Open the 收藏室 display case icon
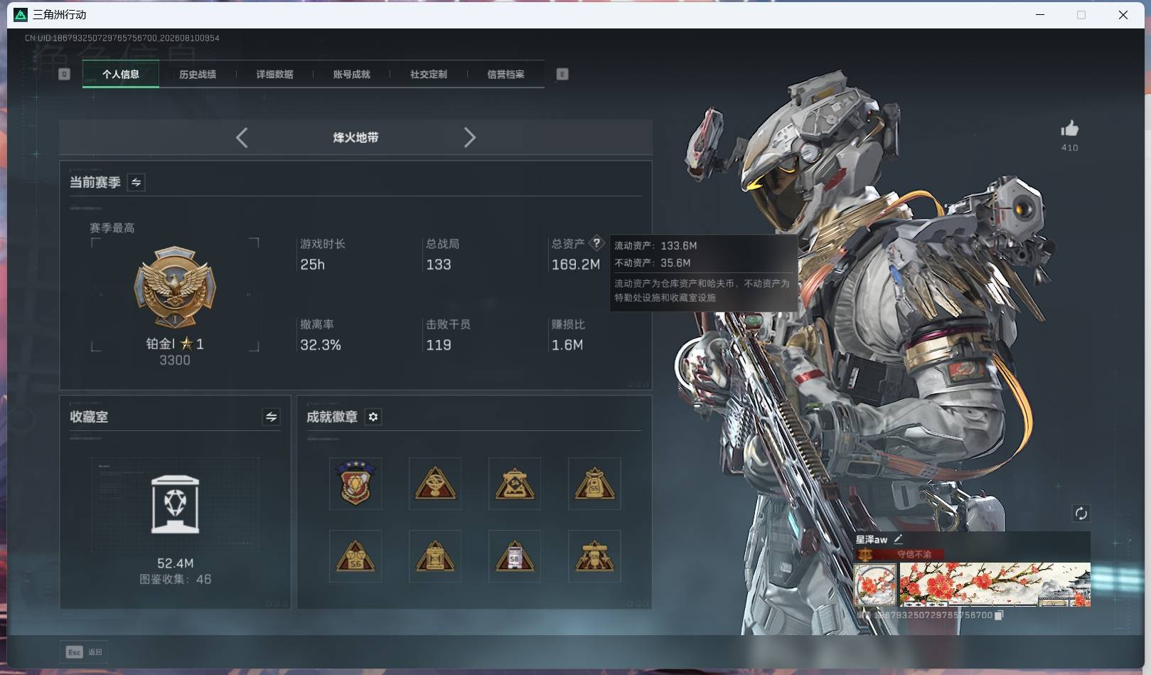The height and width of the screenshot is (675, 1151). 175,504
